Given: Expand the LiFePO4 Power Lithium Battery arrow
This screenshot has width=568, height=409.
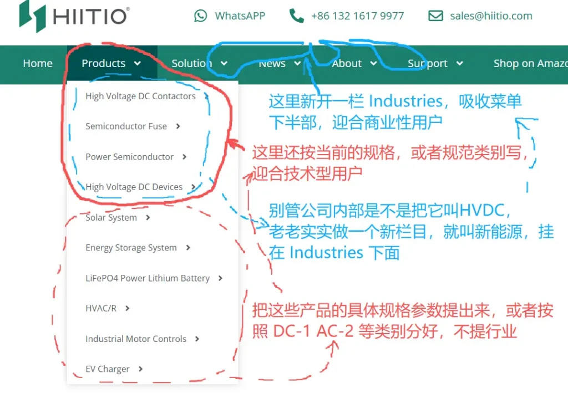Looking at the screenshot, I should (x=220, y=278).
